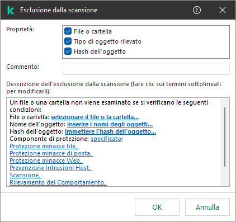236x222 pixels.
Task: Click the Commento label
Action: (x=23, y=67)
